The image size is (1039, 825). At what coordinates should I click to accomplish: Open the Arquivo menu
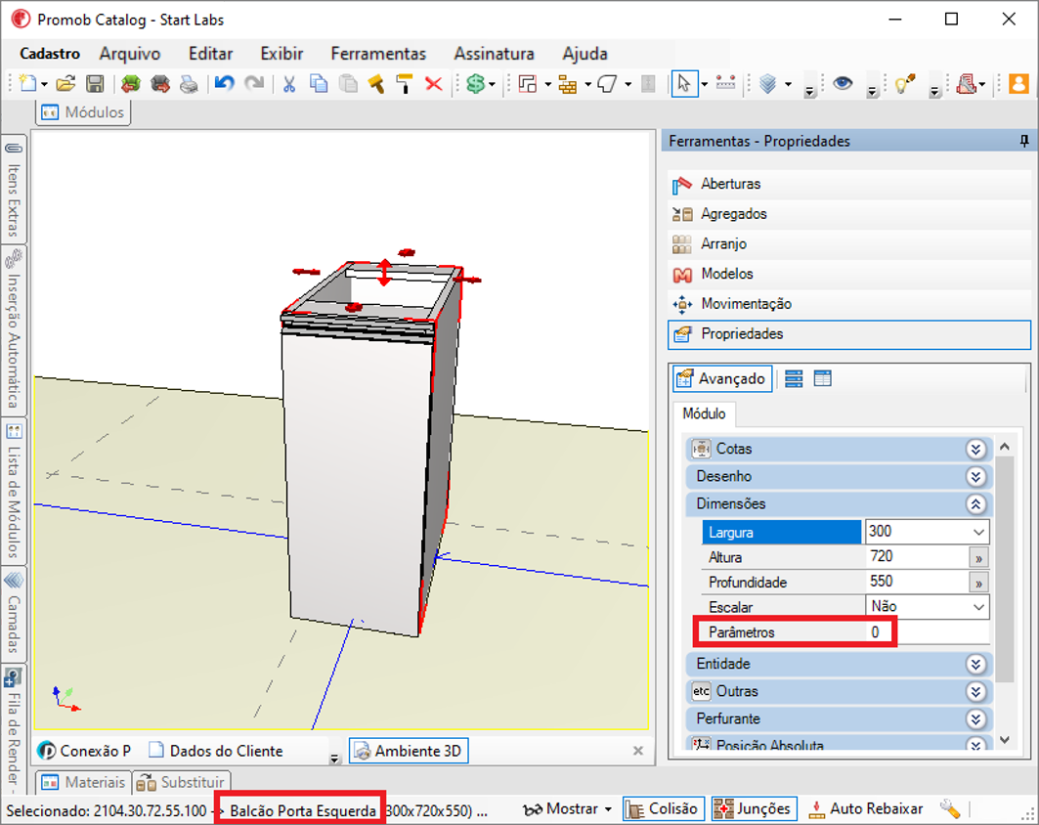(130, 54)
